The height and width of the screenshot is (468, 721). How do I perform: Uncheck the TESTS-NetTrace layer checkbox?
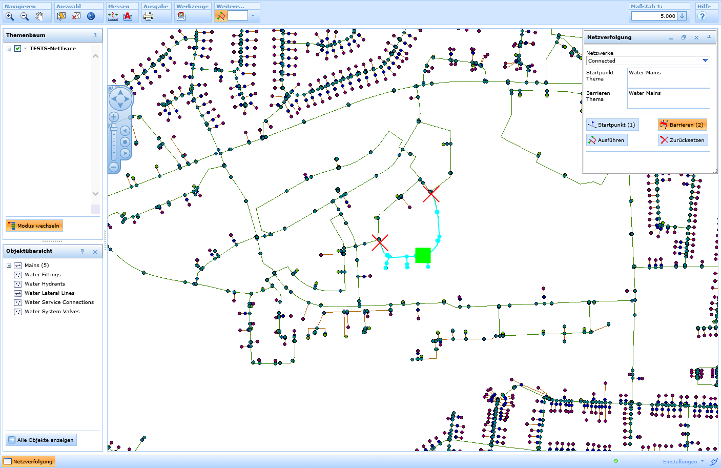pyautogui.click(x=18, y=49)
